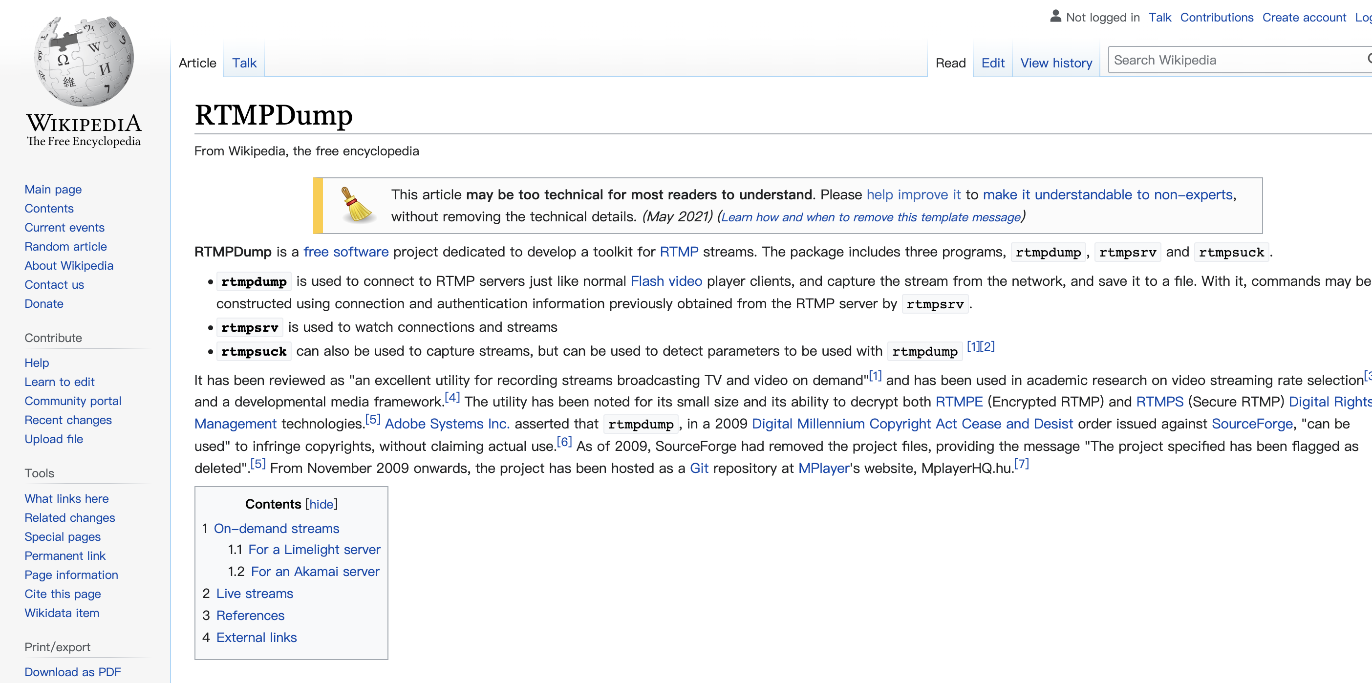Click the Wikipedia globe logo

84,60
